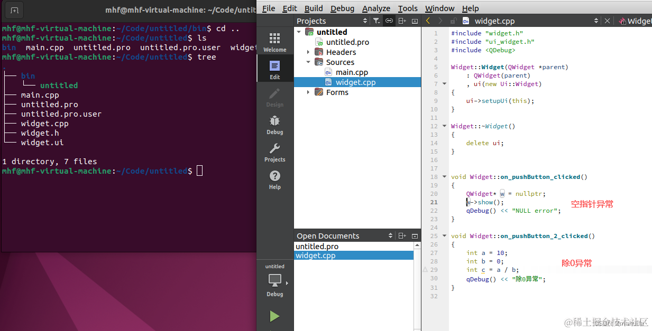Go back in editor navigation history
This screenshot has width=652, height=331.
point(428,21)
